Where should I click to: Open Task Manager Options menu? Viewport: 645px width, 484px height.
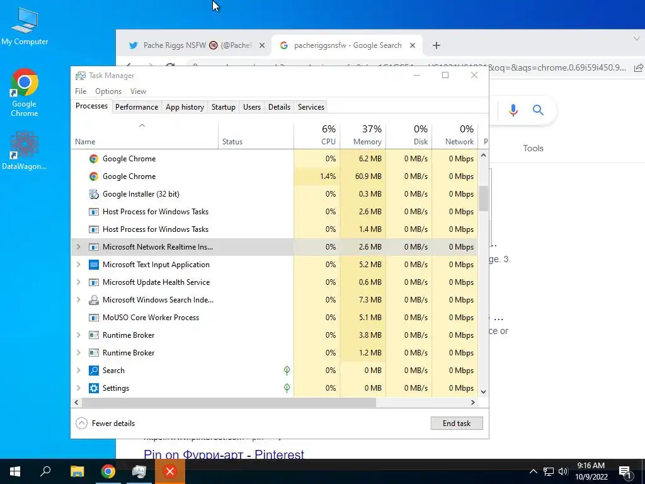pos(108,91)
